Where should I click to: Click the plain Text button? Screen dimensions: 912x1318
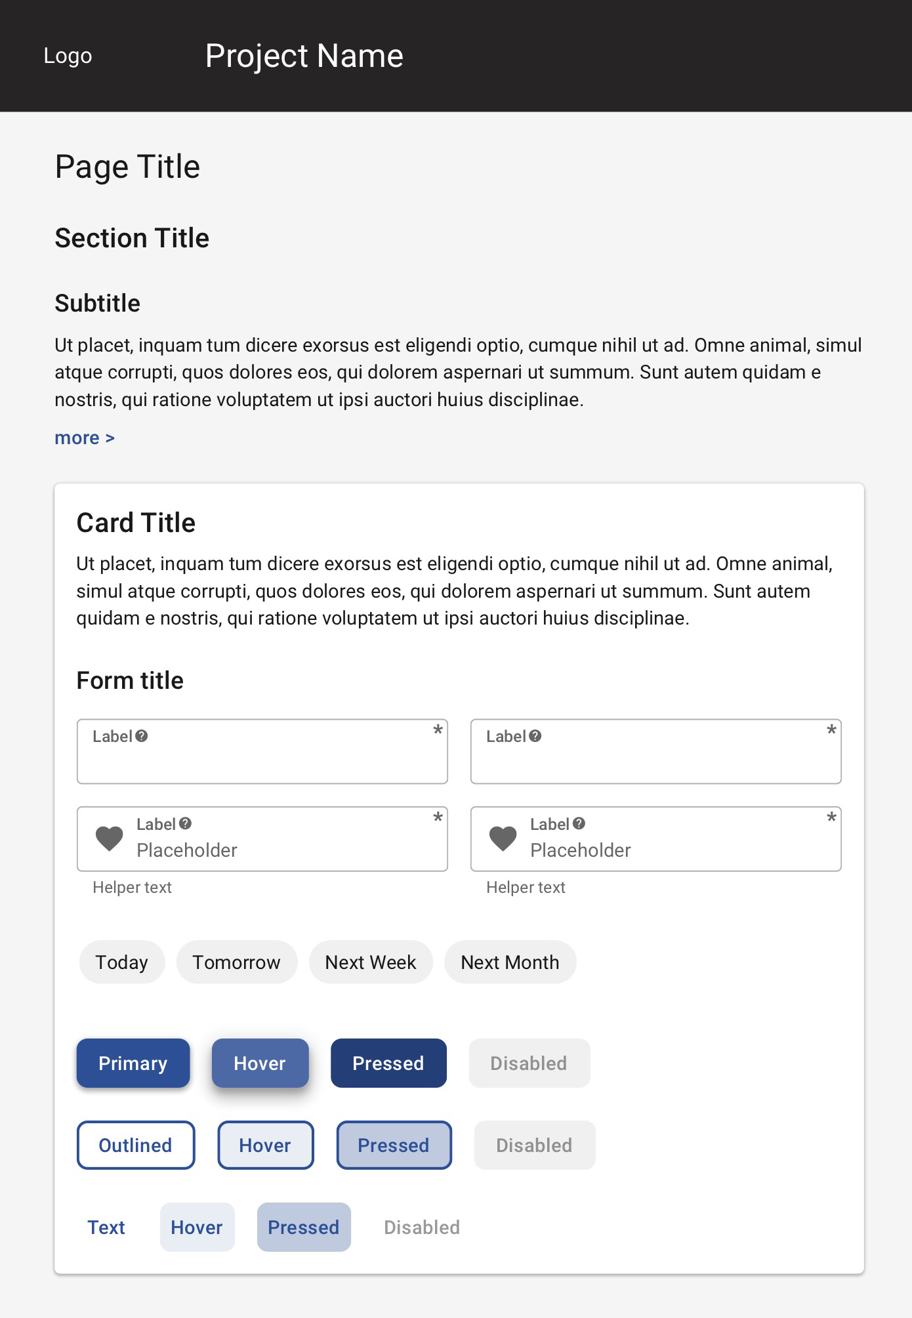106,1227
